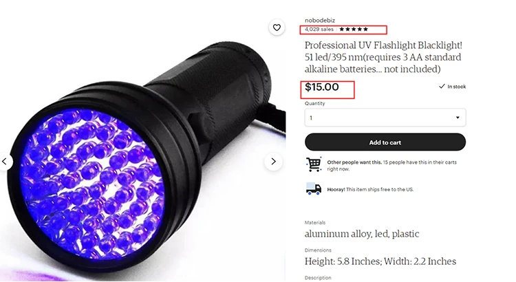Screen dimensions: 516x282
Task: Click the product title text
Action: tap(383, 57)
